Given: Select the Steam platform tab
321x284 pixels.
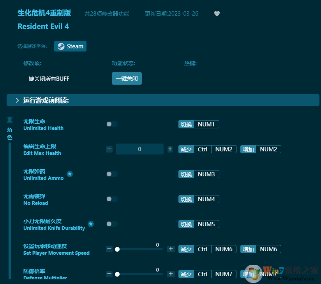Looking at the screenshot, I should click(70, 46).
